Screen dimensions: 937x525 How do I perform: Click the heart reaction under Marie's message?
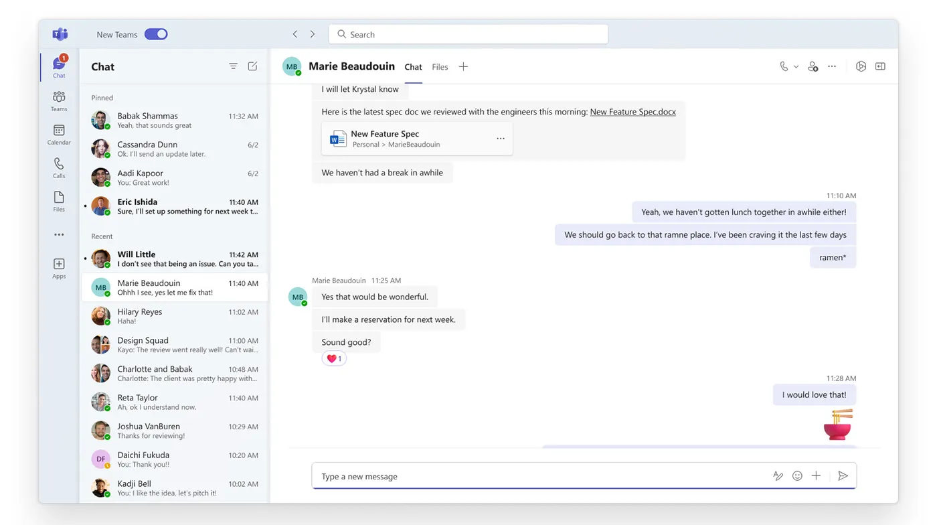coord(333,358)
